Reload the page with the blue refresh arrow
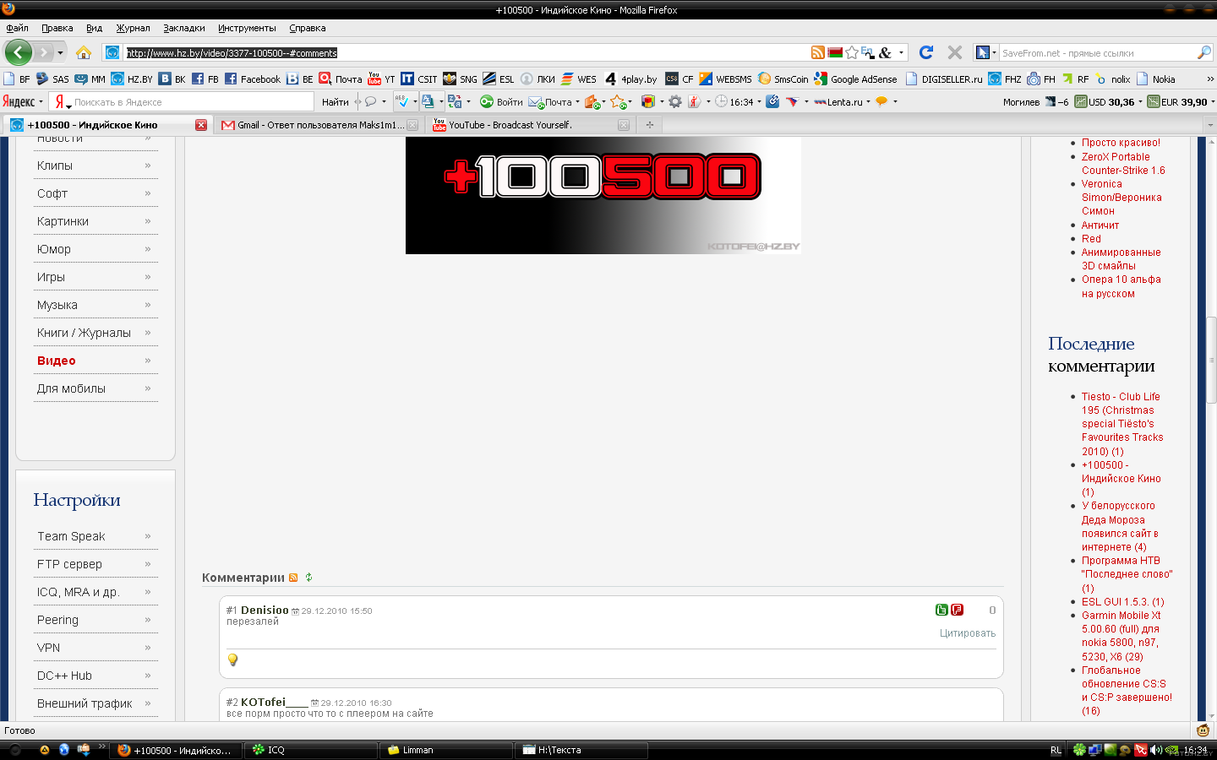Screen dimensions: 1217x760 click(926, 52)
